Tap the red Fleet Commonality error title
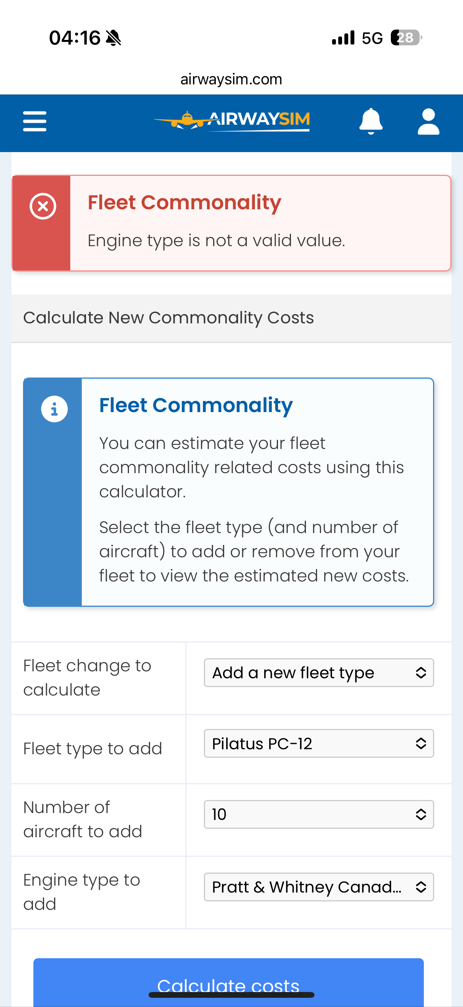 pos(184,202)
